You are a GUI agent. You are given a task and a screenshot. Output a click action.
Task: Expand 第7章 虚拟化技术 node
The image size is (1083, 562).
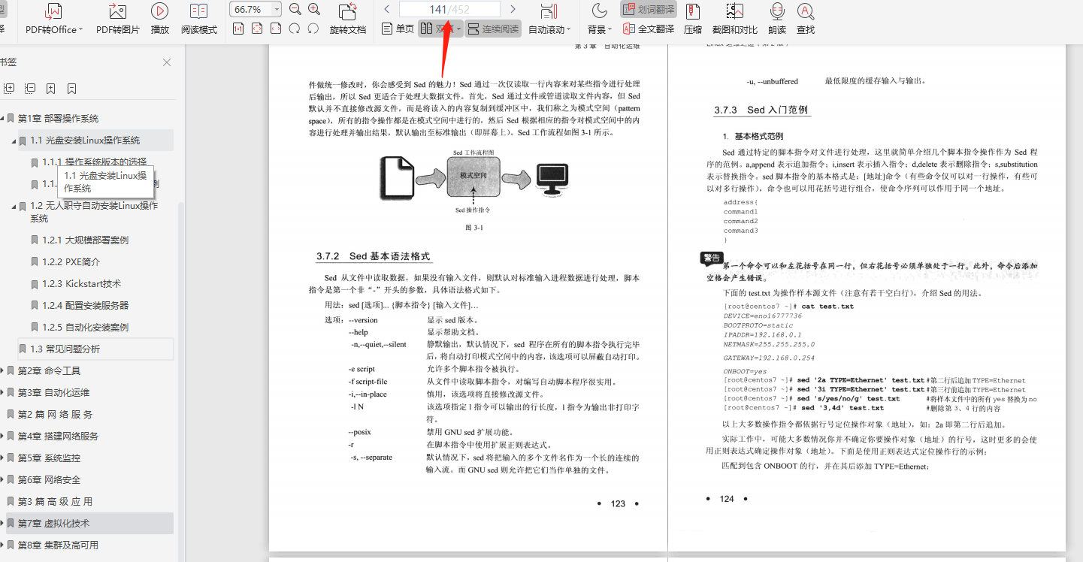point(2,524)
